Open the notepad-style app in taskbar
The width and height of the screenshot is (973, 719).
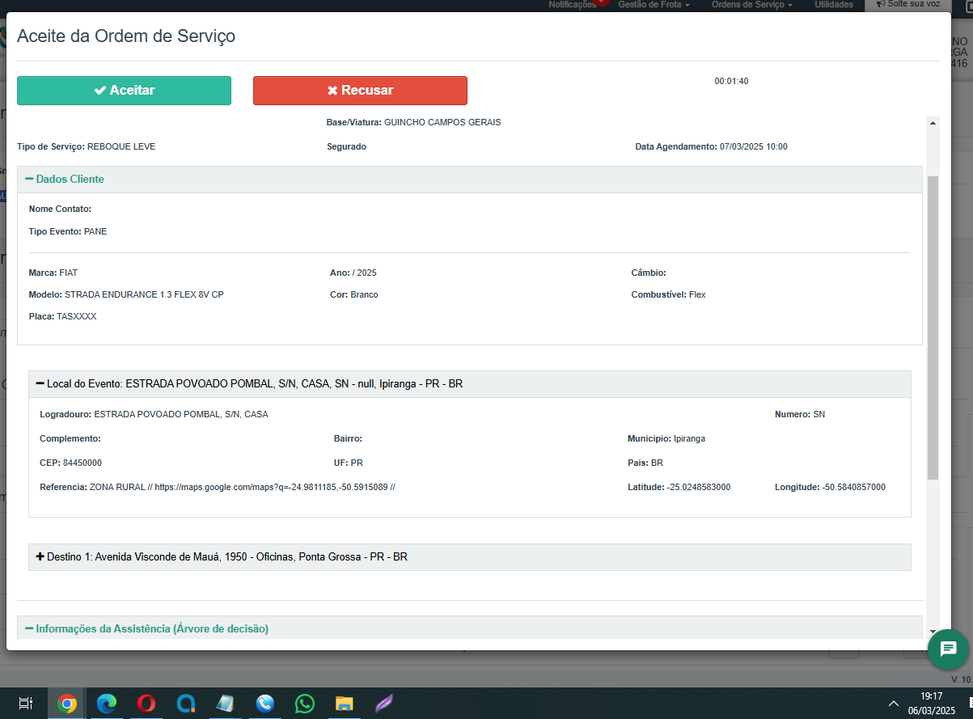225,704
